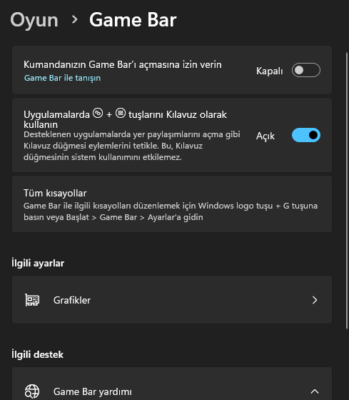Click the Tüm kısayollar card

click(x=172, y=204)
